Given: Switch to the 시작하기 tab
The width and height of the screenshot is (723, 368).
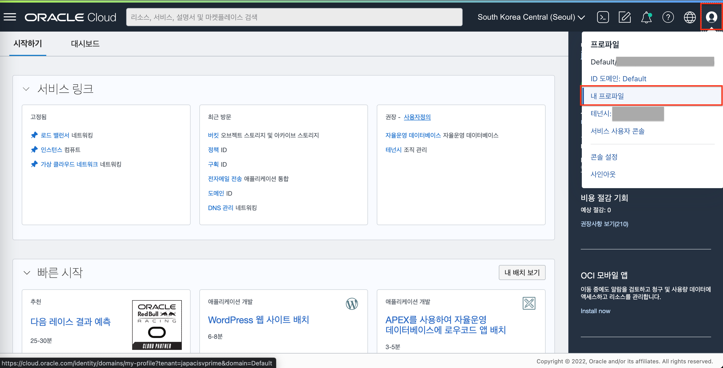Looking at the screenshot, I should point(28,44).
